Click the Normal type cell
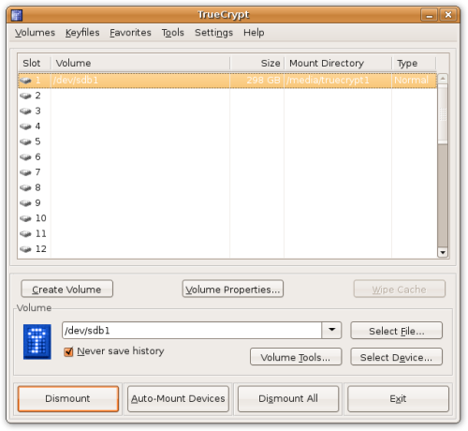 [x=414, y=81]
